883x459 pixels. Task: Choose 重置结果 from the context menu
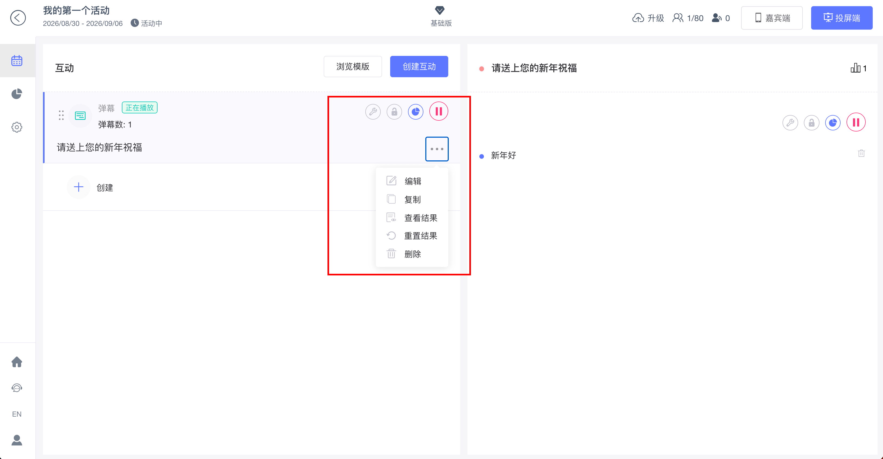tap(412, 236)
